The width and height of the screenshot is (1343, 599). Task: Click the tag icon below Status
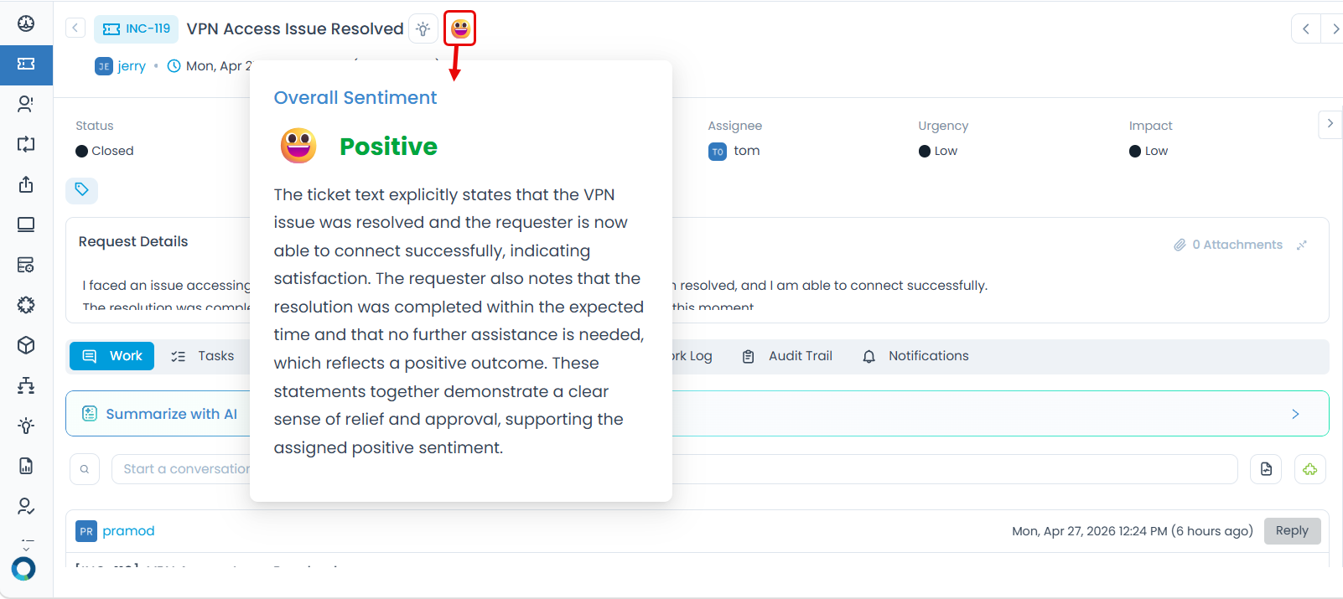81,190
